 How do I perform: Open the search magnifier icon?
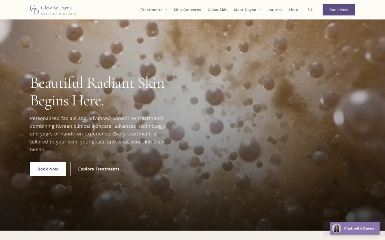click(310, 10)
